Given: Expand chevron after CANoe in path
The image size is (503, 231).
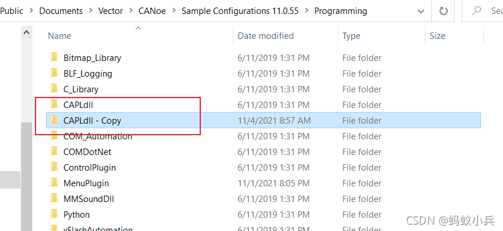Looking at the screenshot, I should tap(173, 10).
